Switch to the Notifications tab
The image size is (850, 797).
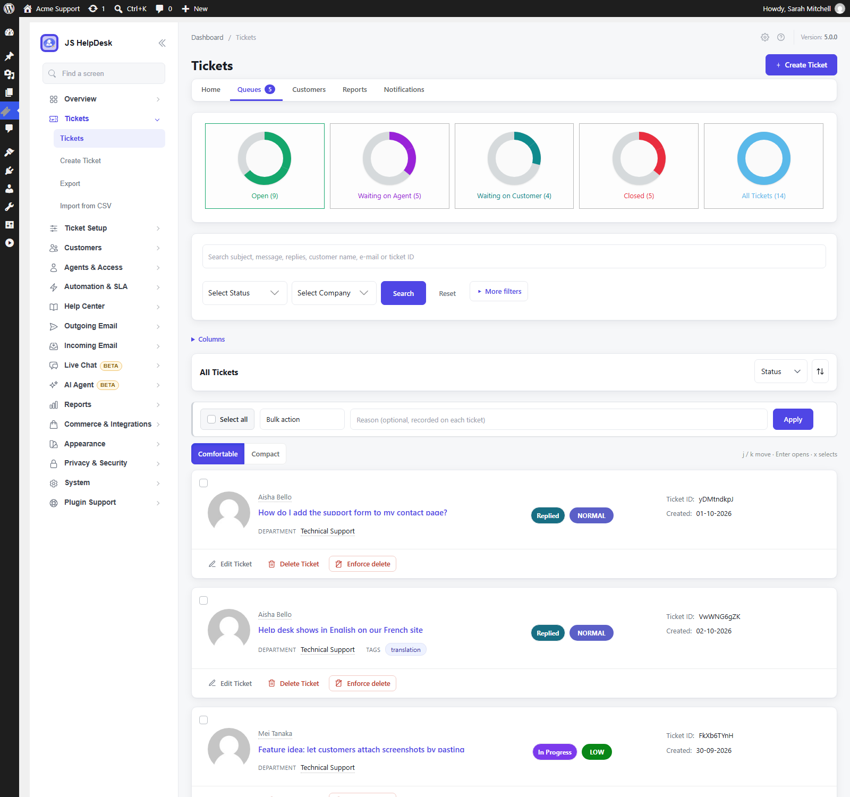(404, 89)
